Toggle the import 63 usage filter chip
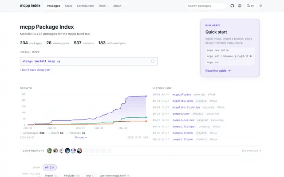Screen dimensions: 284x177 51,175
